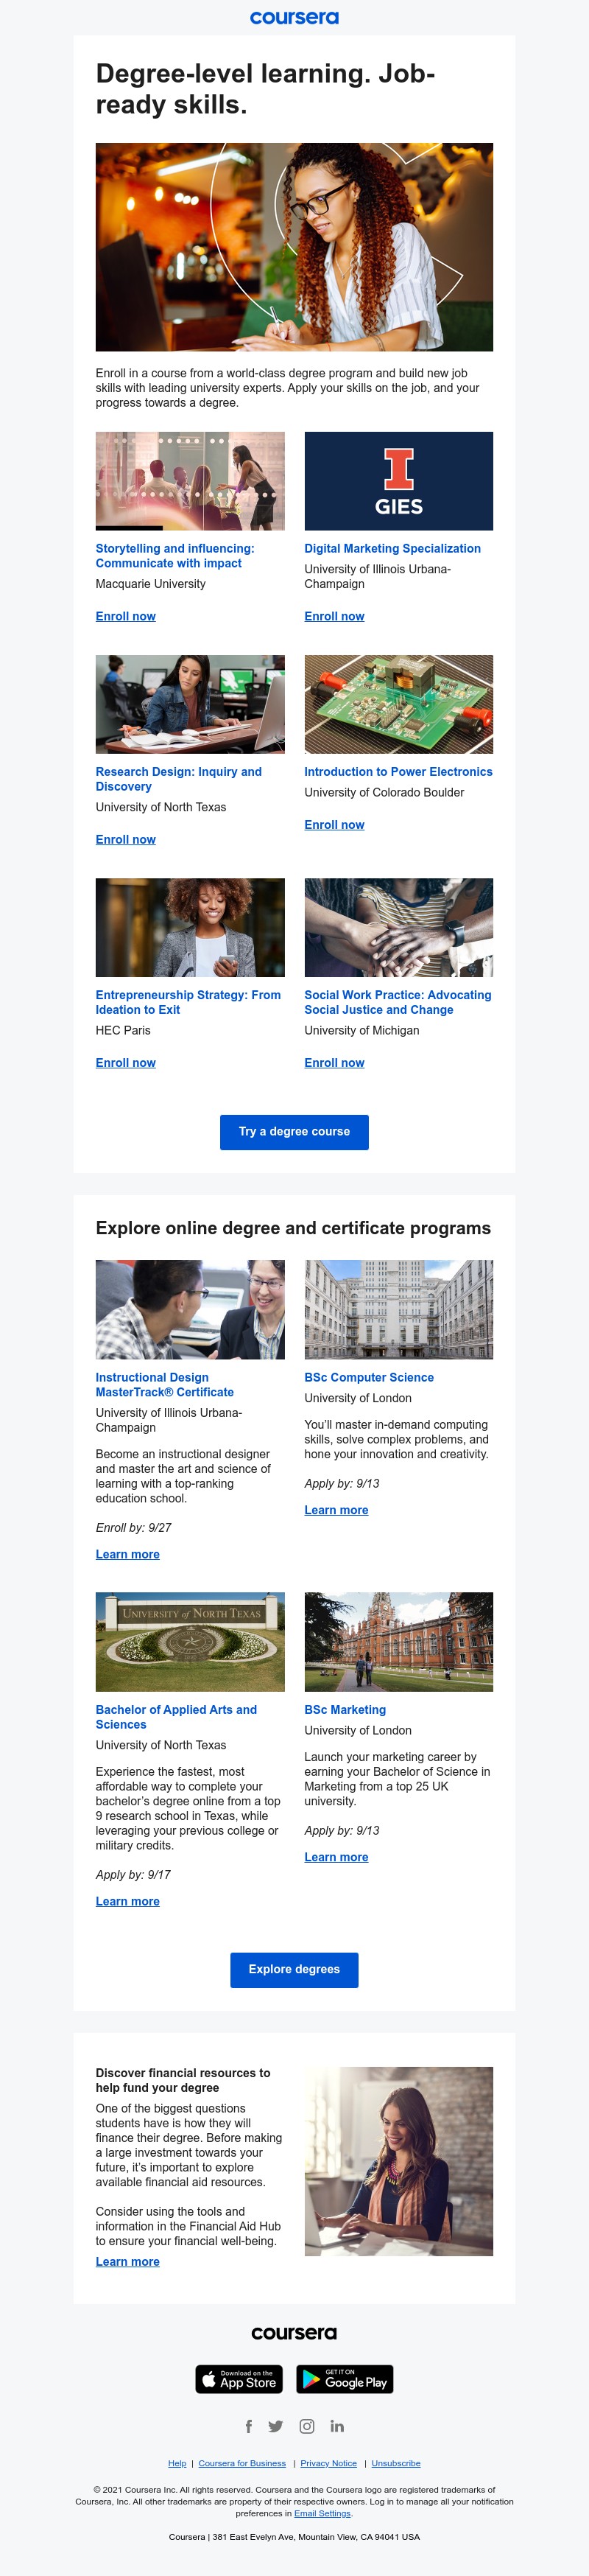Tap the Google Play download badge
The image size is (589, 2576).
pyautogui.click(x=345, y=2379)
